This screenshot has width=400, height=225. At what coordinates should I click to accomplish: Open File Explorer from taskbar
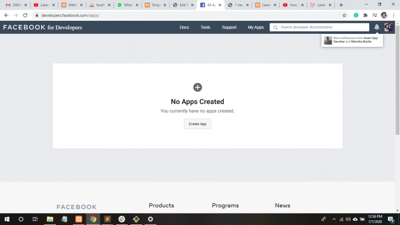pyautogui.click(x=50, y=219)
